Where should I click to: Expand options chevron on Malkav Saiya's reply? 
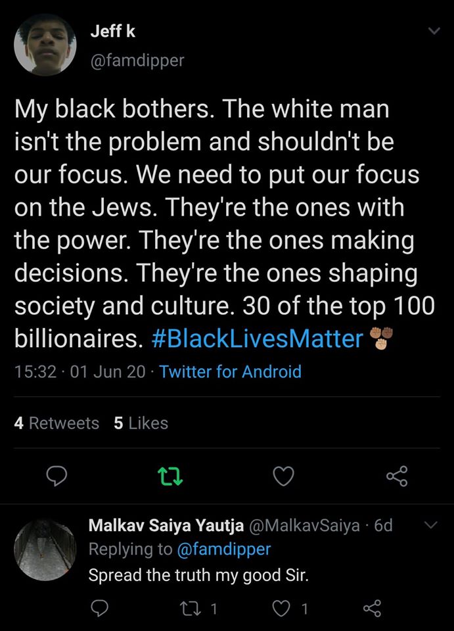point(430,525)
